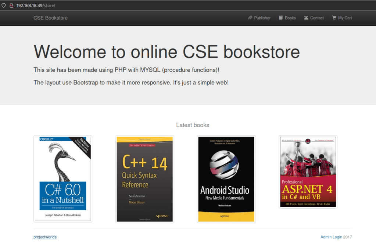Click the tag icon beside Publisher
The width and height of the screenshot is (376, 244).
coord(250,18)
